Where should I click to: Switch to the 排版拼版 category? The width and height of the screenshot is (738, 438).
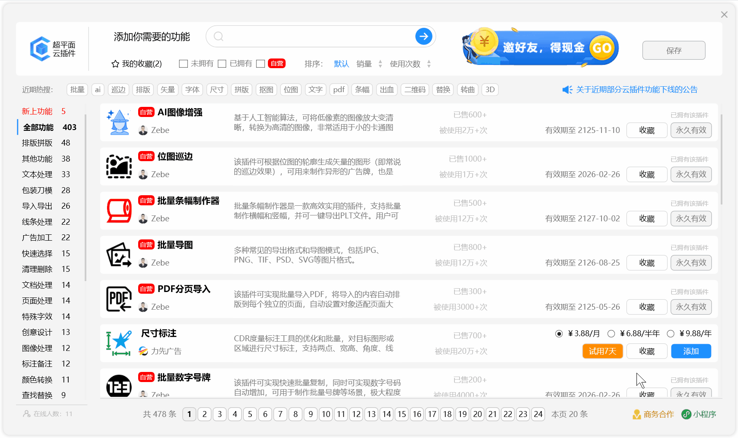click(x=37, y=143)
